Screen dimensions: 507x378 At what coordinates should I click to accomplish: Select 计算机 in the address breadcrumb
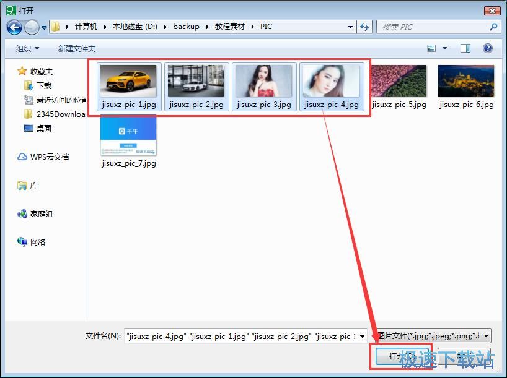86,27
